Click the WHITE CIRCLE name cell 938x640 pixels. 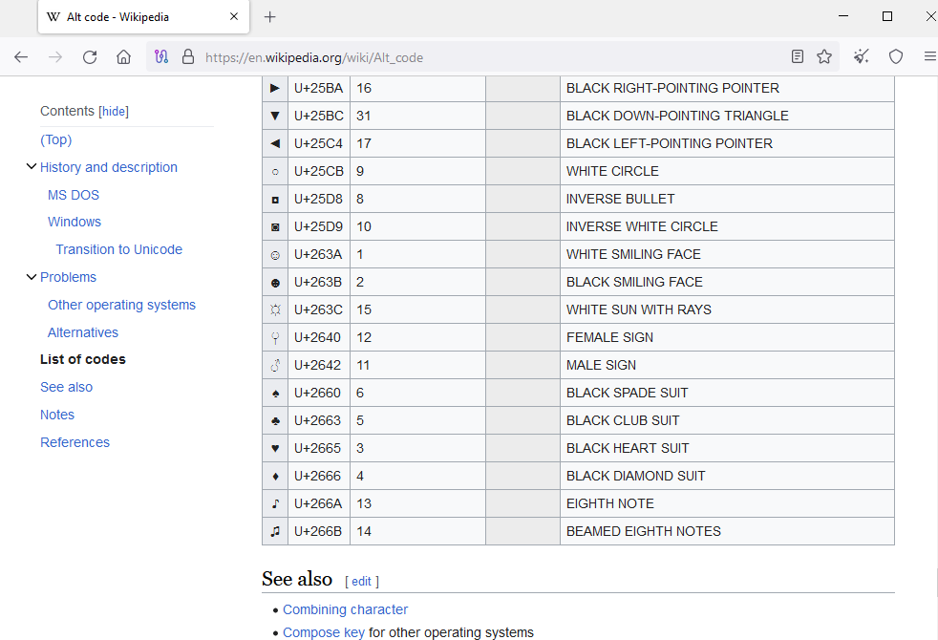pos(727,171)
